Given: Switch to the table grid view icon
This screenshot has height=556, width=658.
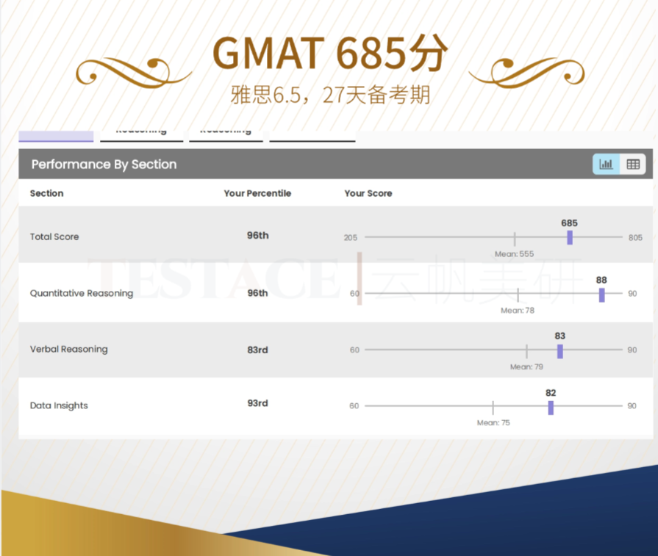Looking at the screenshot, I should click(633, 165).
